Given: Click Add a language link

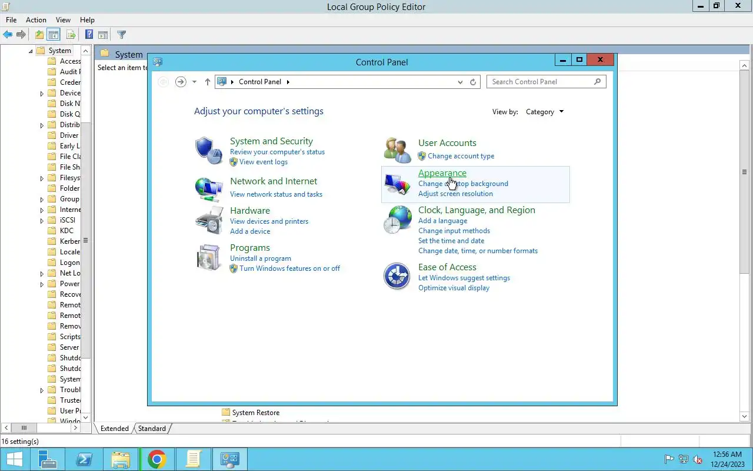Looking at the screenshot, I should point(442,221).
